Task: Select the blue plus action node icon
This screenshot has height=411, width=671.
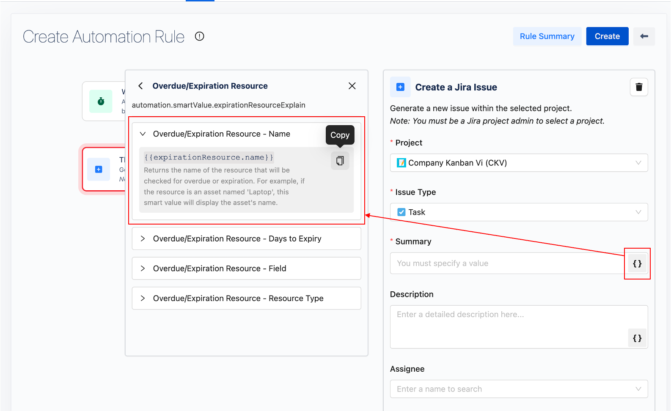Action: coord(99,170)
